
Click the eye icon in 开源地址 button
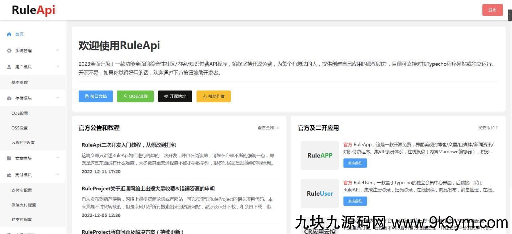[x=166, y=96]
